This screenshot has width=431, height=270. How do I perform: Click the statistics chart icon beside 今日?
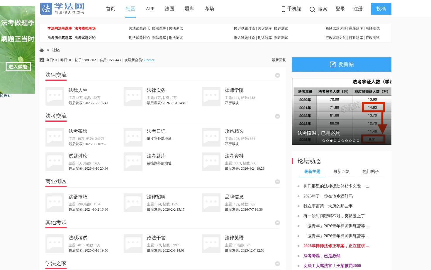[x=42, y=60]
